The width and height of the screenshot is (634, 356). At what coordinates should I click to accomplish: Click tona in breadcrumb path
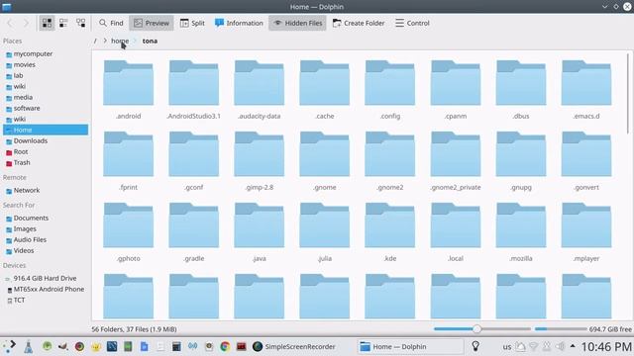click(150, 41)
